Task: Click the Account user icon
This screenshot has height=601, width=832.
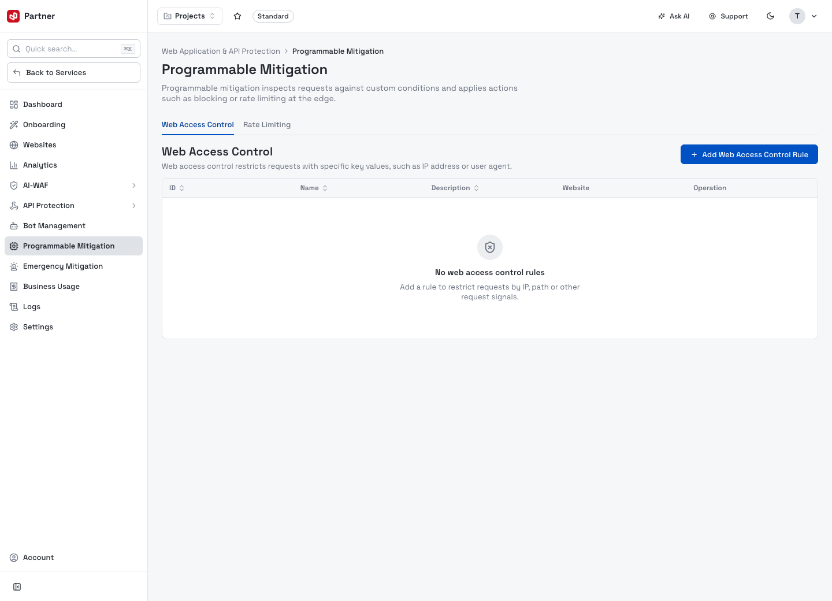Action: (14, 558)
